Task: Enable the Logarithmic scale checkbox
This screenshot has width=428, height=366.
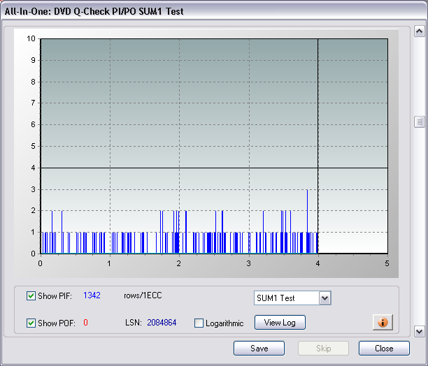Action: pos(199,323)
